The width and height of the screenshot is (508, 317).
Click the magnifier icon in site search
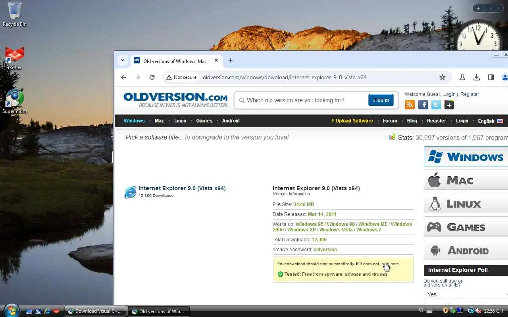242,100
